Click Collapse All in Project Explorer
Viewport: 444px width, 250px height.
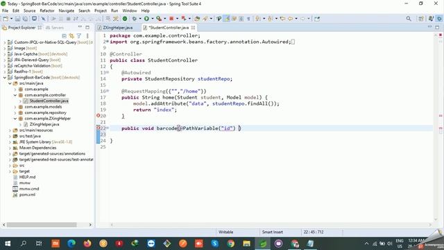point(65,35)
